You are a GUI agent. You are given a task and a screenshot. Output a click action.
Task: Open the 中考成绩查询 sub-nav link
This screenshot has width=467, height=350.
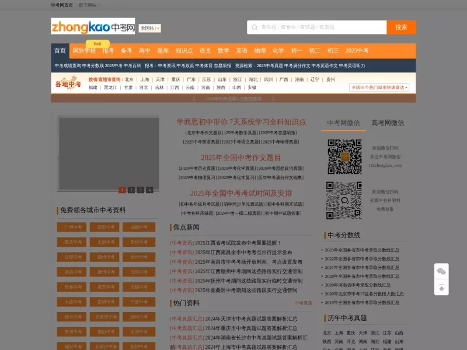pyautogui.click(x=68, y=65)
